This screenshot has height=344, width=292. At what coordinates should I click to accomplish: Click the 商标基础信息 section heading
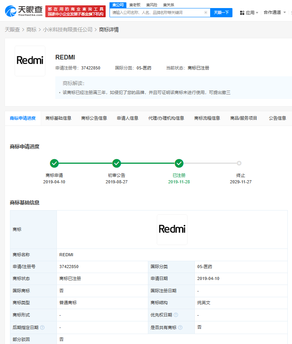coord(25,202)
